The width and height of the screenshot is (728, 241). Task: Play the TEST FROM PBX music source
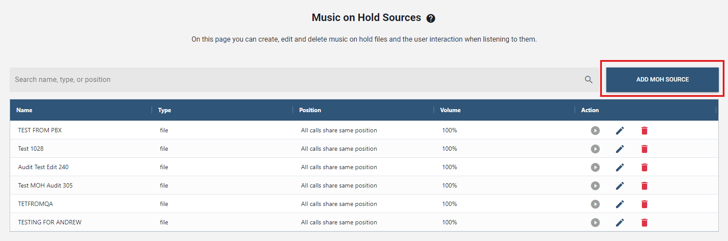pos(595,131)
